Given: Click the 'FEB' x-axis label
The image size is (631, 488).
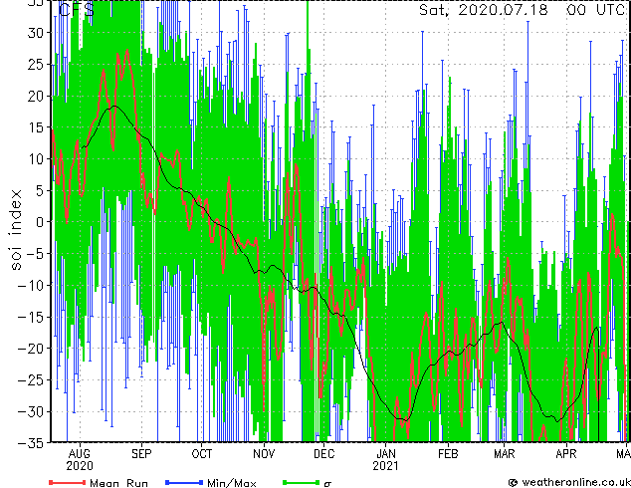Looking at the screenshot, I should pyautogui.click(x=448, y=454).
